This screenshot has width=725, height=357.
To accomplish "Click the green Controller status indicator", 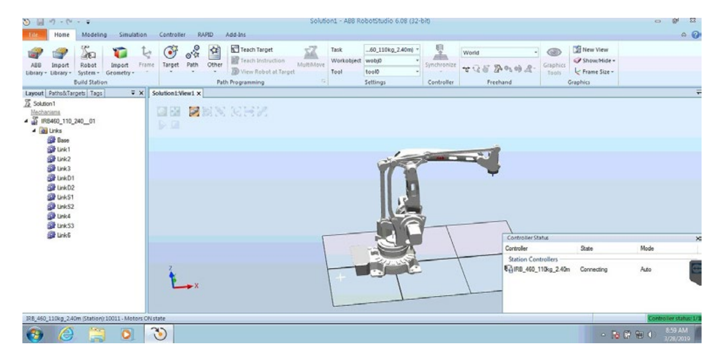I will coord(674,318).
